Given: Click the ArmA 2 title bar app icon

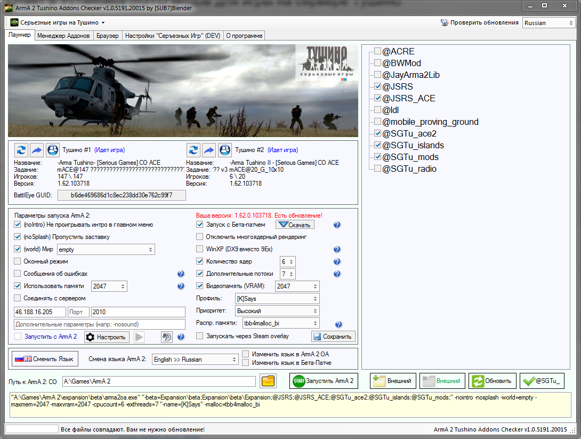Looking at the screenshot, I should 8,7.
